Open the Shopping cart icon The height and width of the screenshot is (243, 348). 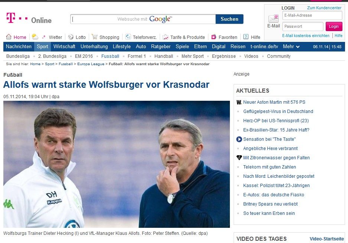click(x=95, y=37)
